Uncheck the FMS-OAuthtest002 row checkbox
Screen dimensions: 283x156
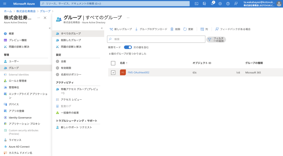113,73
